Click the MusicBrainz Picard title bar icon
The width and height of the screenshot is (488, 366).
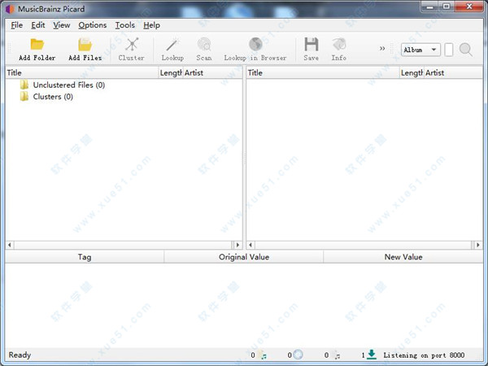click(11, 9)
